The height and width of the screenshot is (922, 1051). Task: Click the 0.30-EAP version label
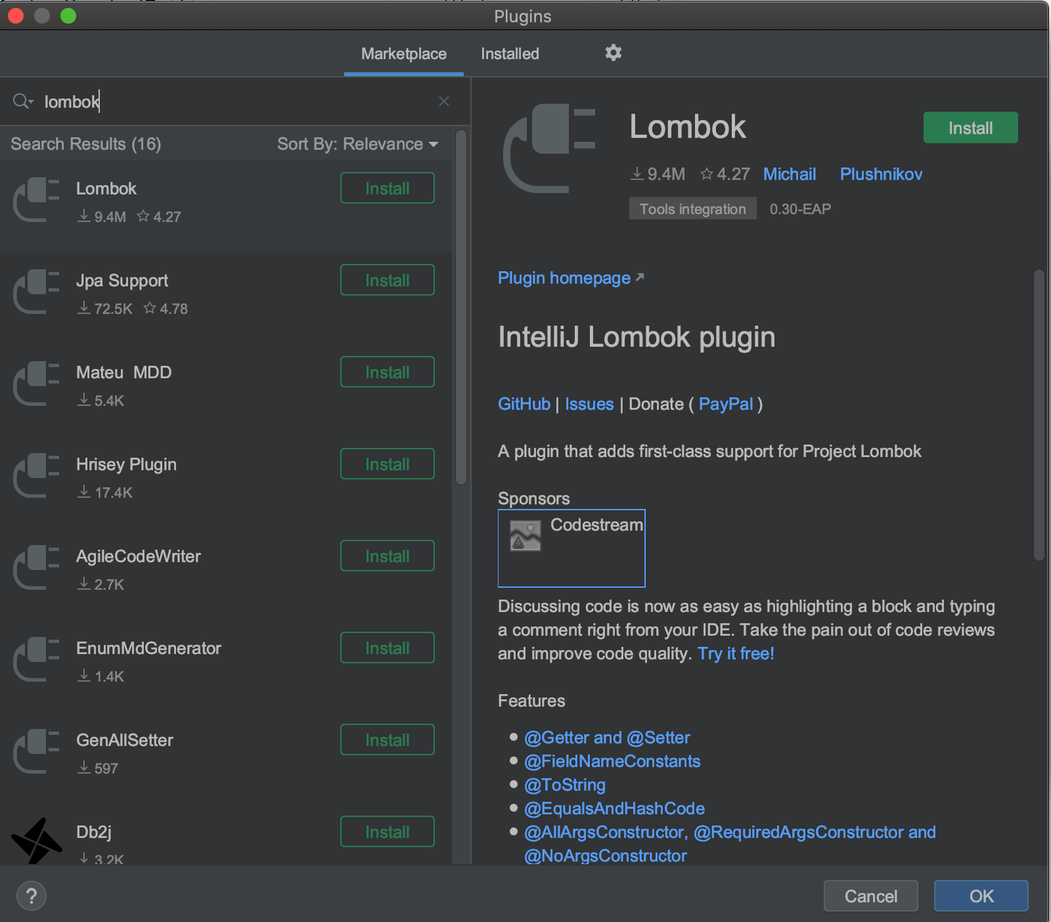click(800, 209)
